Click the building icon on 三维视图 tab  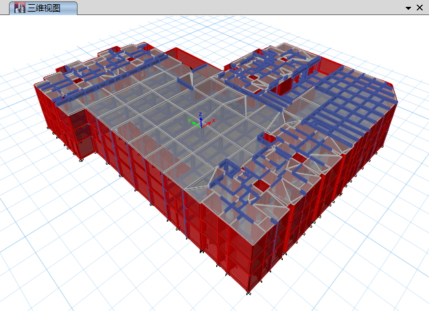pyautogui.click(x=19, y=8)
